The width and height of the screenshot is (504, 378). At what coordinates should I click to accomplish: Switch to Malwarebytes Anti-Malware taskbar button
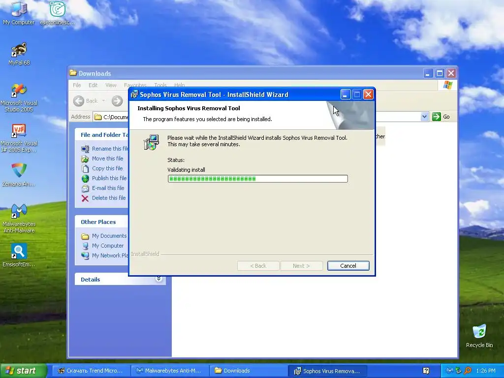pyautogui.click(x=170, y=371)
